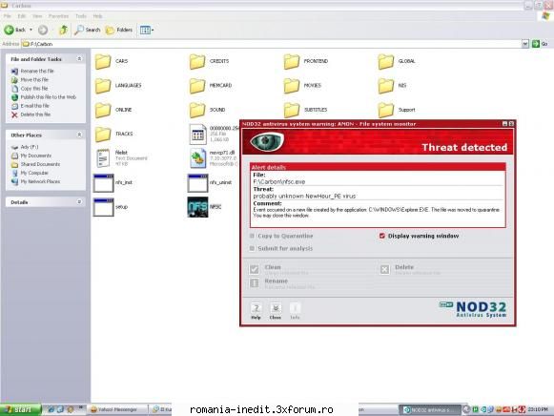Uncheck Display warning window checkbox
The height and width of the screenshot is (416, 554).
pos(382,236)
